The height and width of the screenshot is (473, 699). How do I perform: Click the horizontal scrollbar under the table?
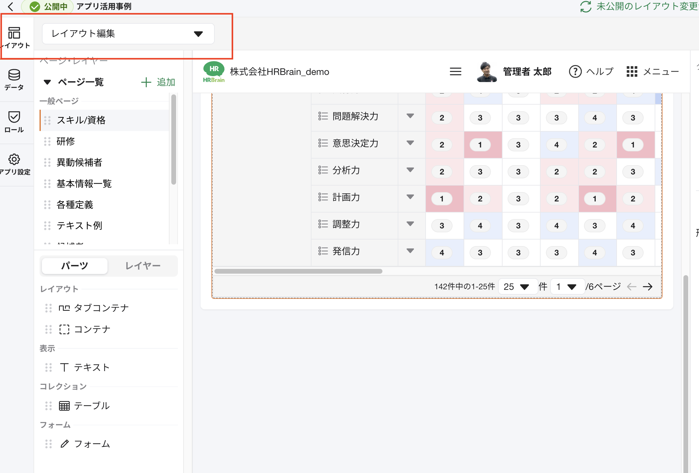pyautogui.click(x=298, y=271)
